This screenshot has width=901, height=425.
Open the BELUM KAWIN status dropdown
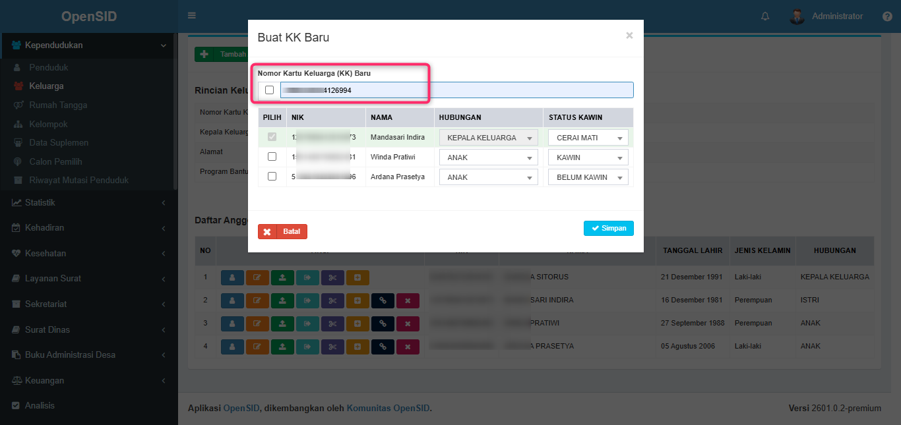[x=588, y=177]
